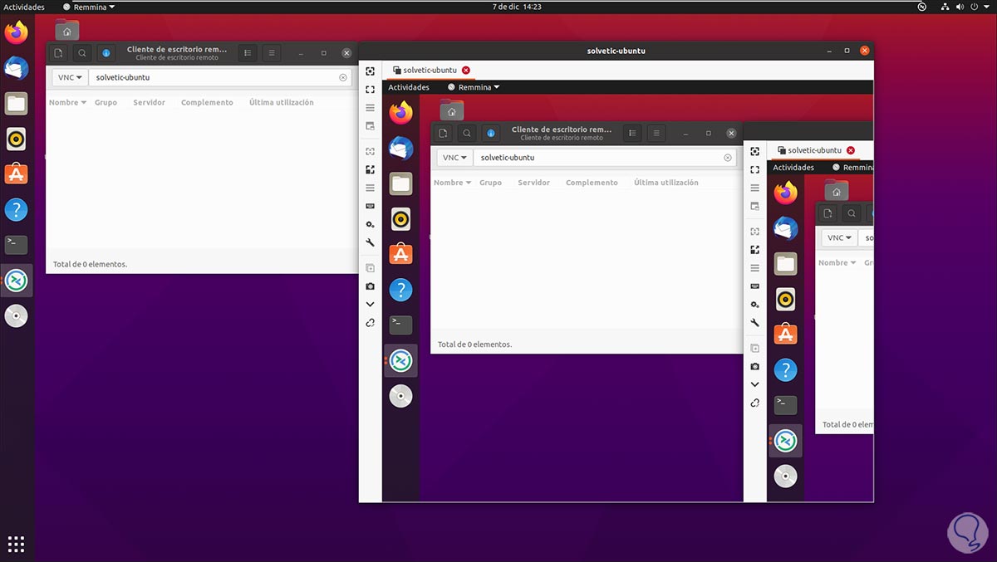997x562 pixels.
Task: Toggle keyboard grab icon in outer session toolbar
Action: (x=370, y=206)
